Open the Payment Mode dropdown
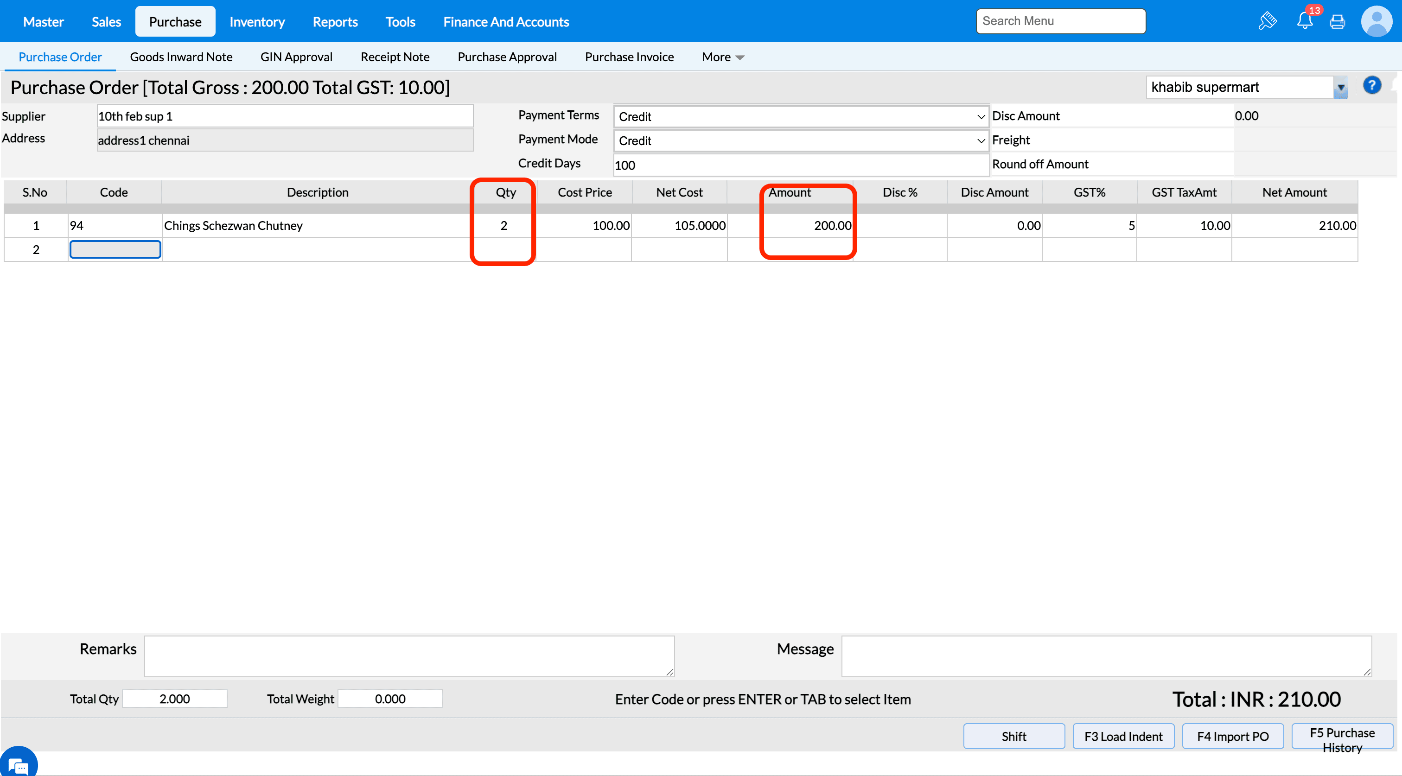 coord(801,140)
